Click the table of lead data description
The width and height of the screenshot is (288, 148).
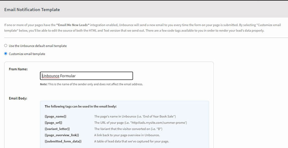coord(131,142)
